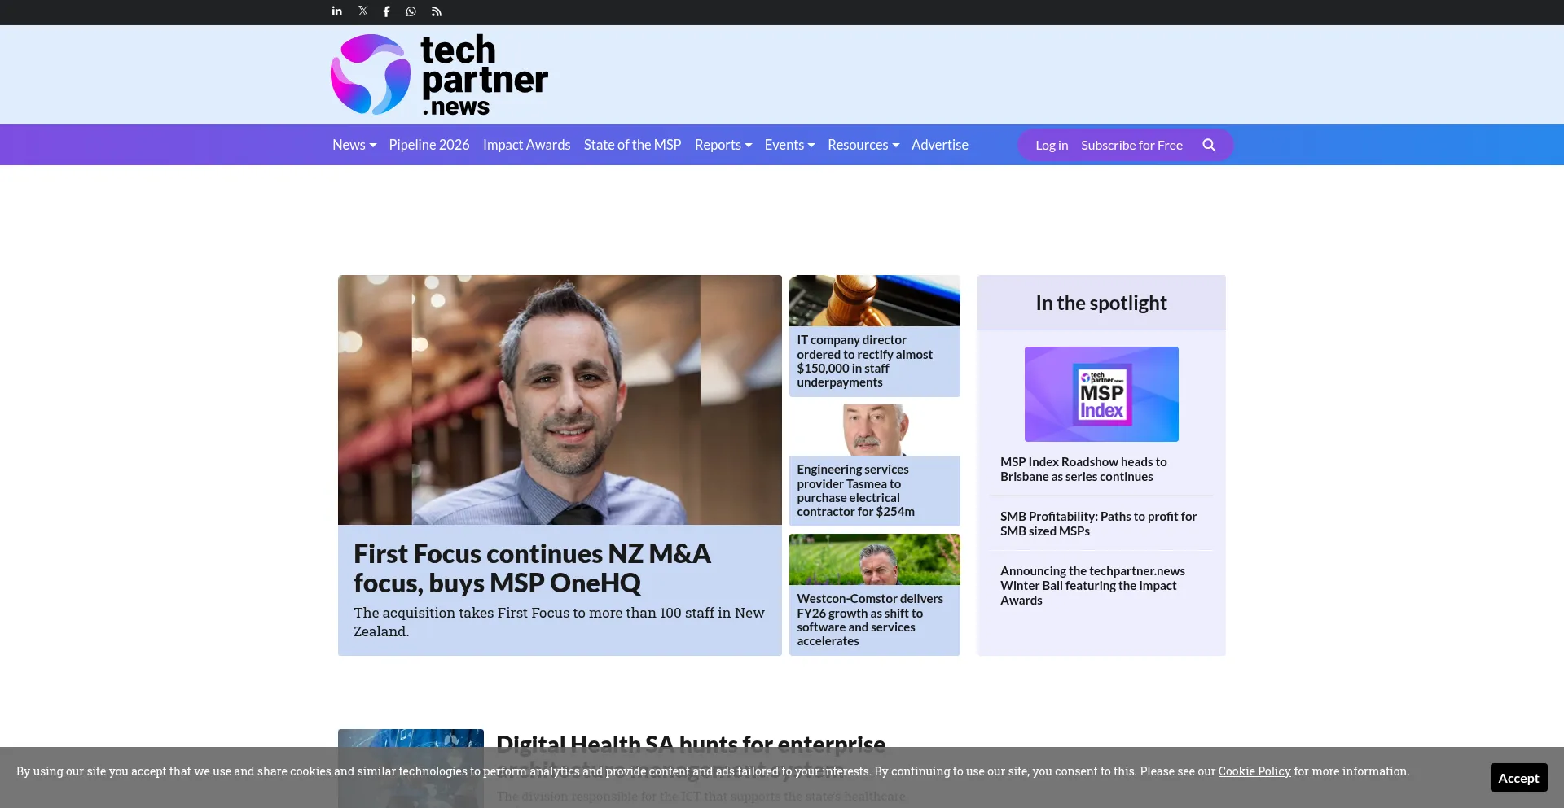The width and height of the screenshot is (1564, 808).
Task: Click the First Focus acquisition summary text
Action: point(559,622)
